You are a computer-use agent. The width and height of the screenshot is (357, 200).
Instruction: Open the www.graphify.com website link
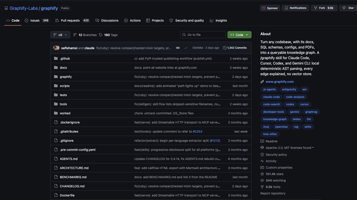[280, 82]
